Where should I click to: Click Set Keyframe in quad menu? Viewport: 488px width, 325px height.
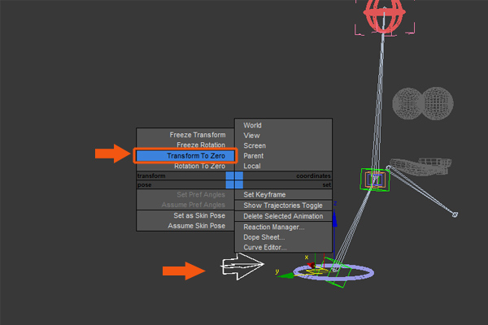click(264, 195)
